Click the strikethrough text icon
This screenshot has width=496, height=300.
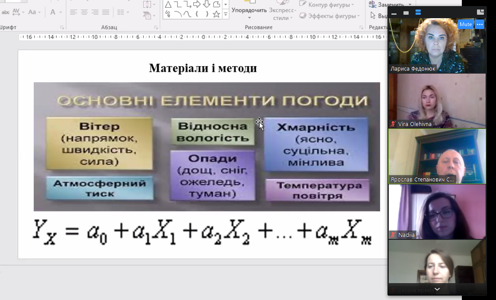point(6,12)
